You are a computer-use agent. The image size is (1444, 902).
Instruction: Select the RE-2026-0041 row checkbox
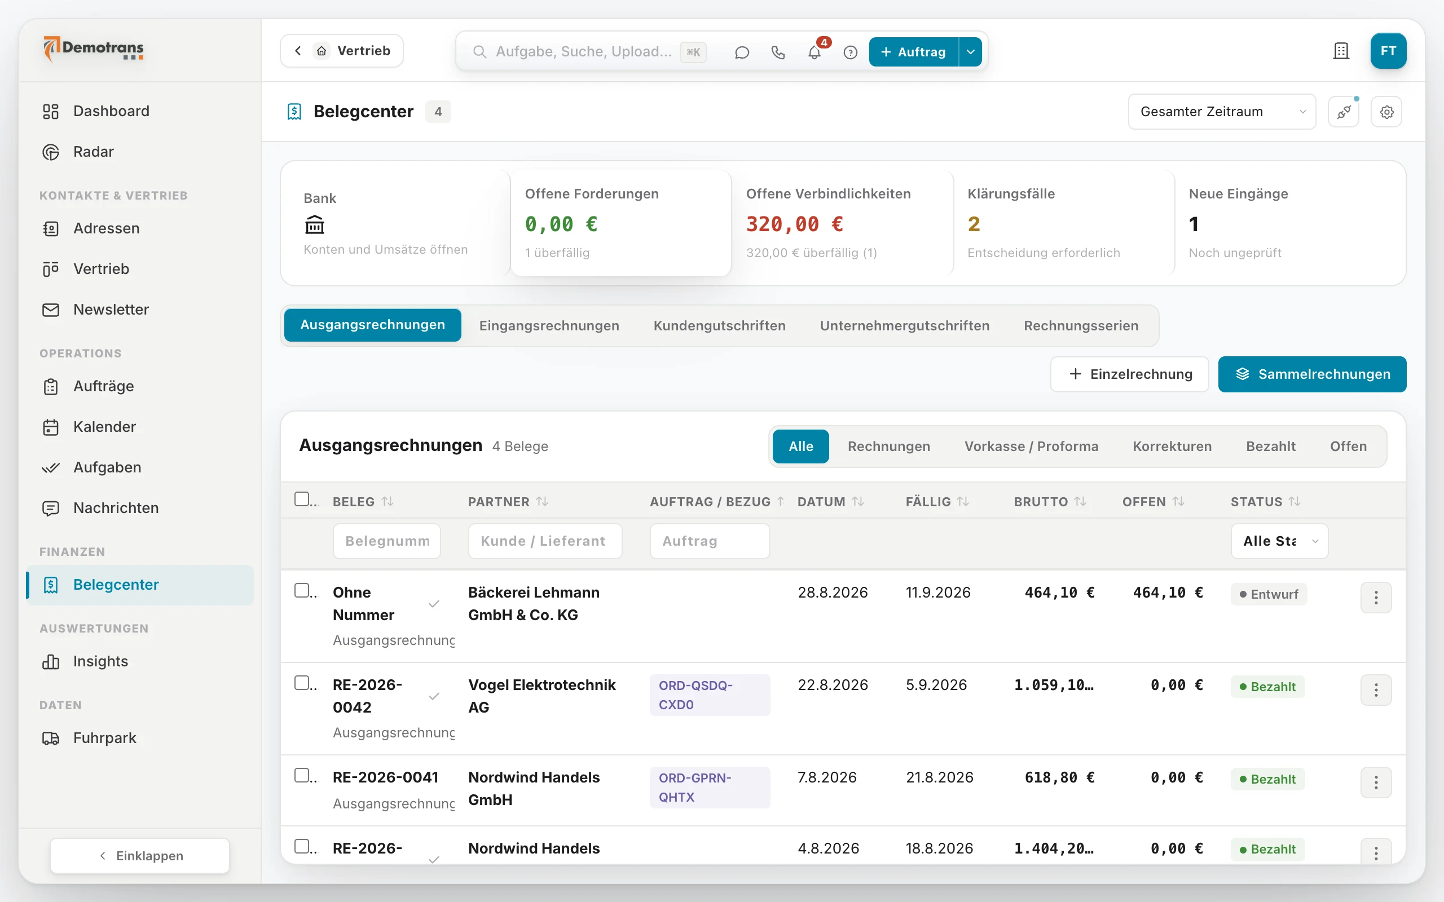pyautogui.click(x=302, y=776)
